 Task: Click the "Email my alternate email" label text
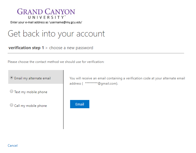click(32, 78)
